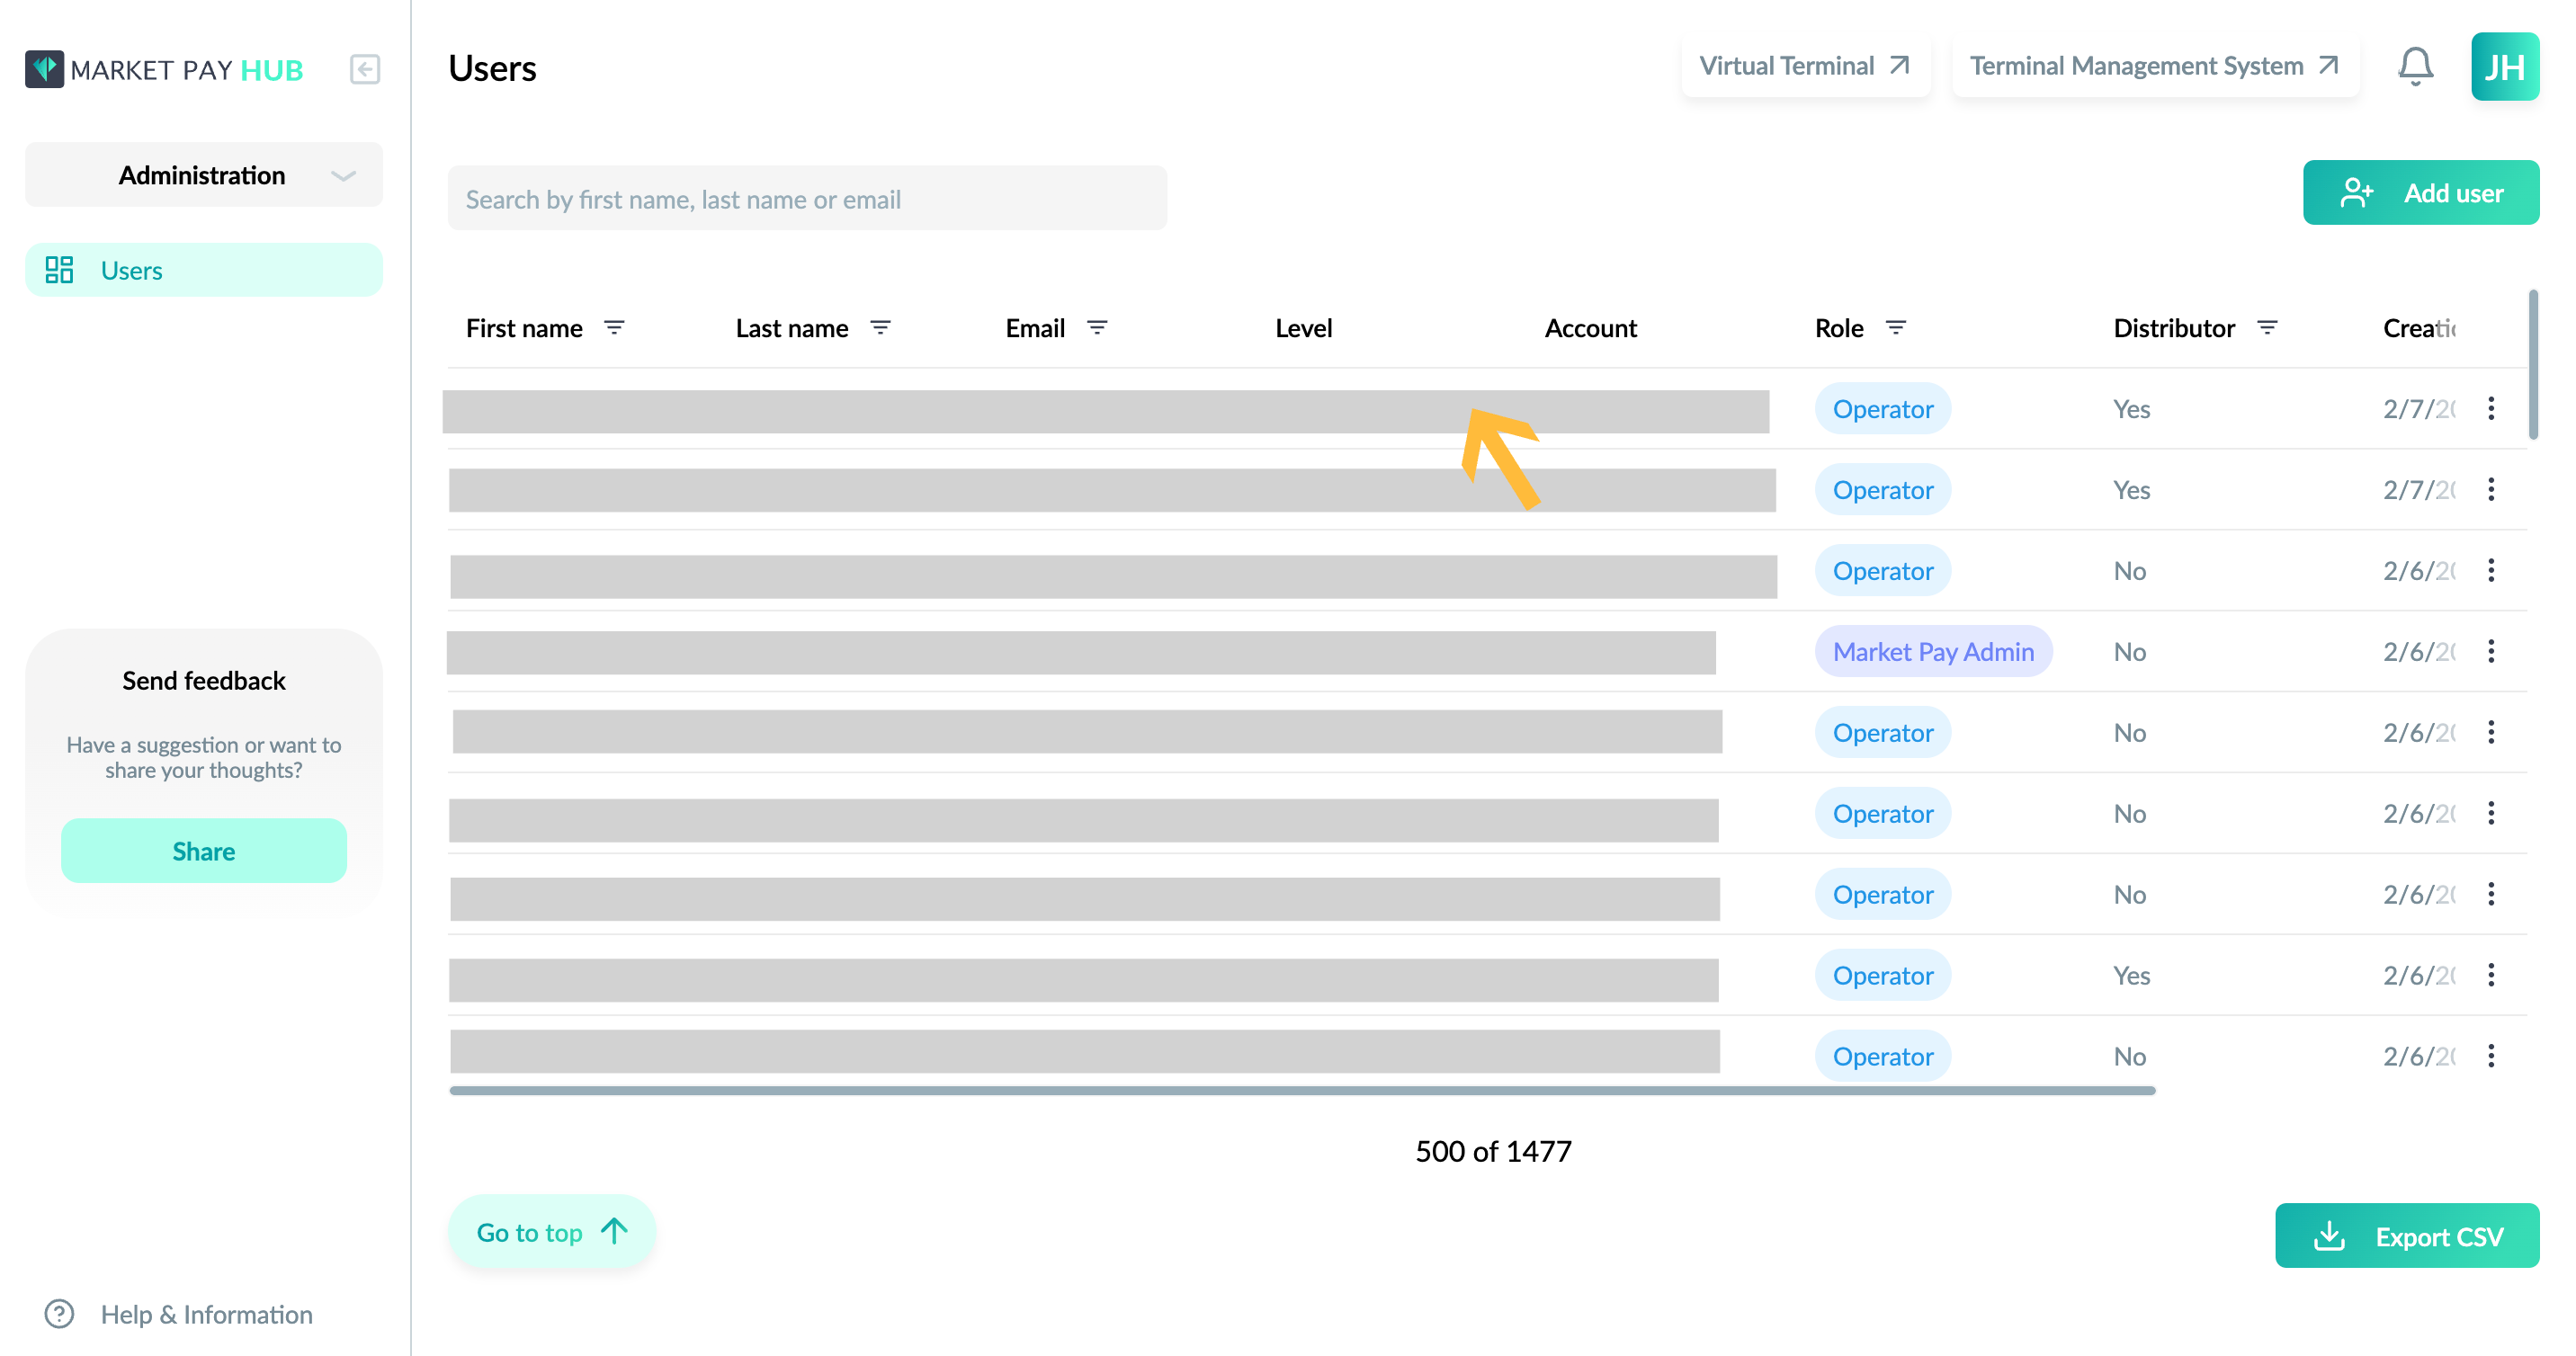Open notifications bell icon

click(2415, 67)
